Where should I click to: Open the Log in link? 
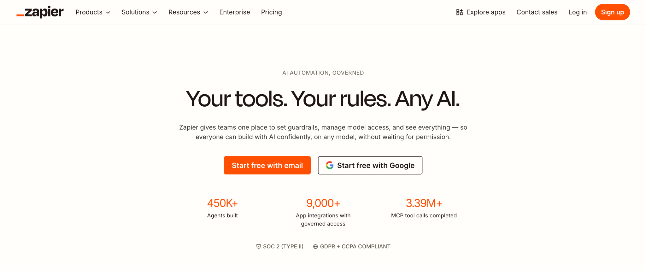(x=577, y=12)
